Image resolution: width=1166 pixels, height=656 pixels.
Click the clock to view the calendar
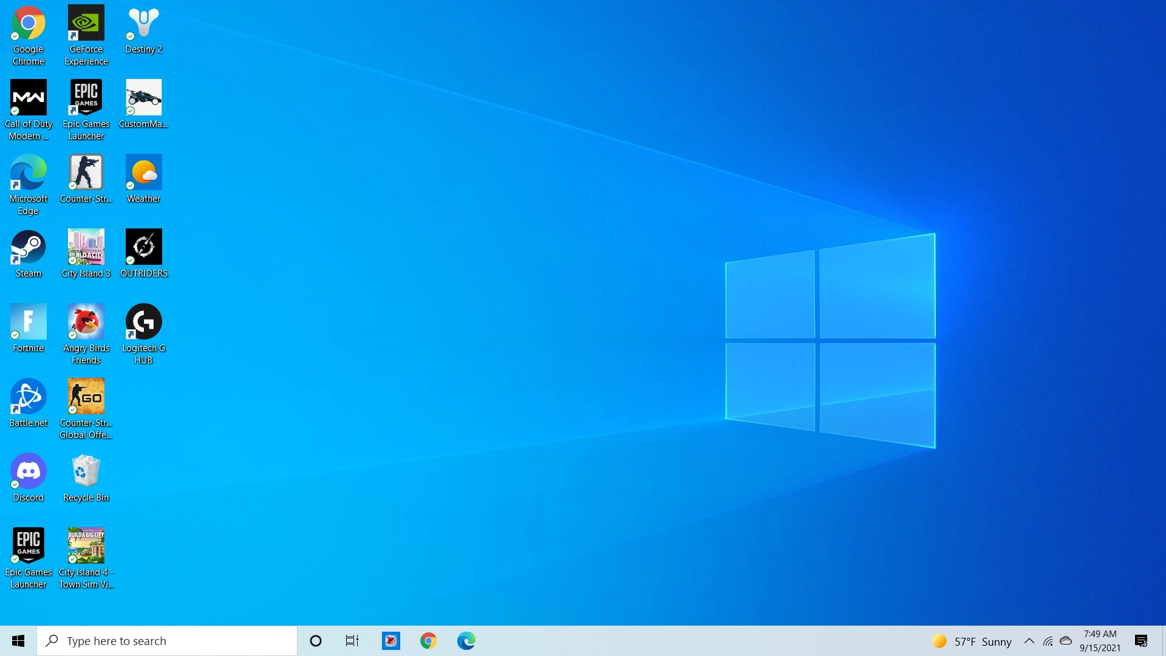click(1099, 641)
